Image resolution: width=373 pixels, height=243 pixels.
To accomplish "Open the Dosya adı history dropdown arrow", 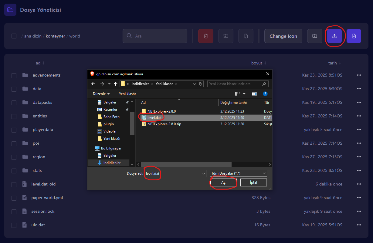I will click(204, 173).
